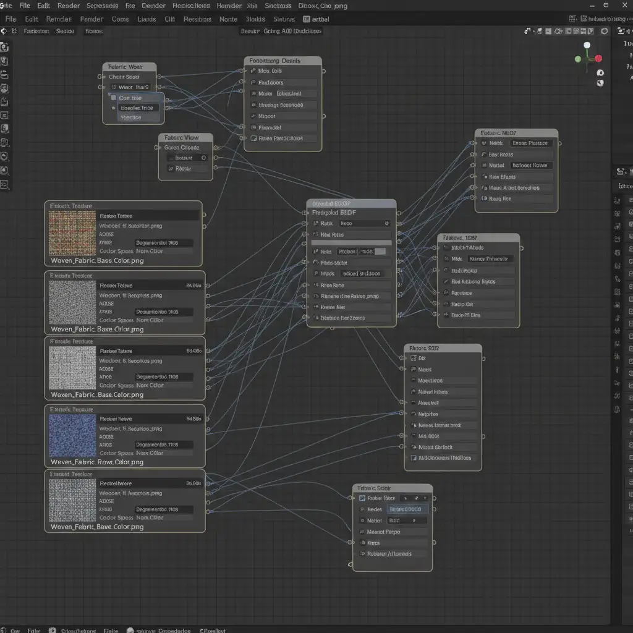Image resolution: width=633 pixels, height=633 pixels.
Task: Click the light gray slider bar in BSDF node
Action: [x=351, y=243]
